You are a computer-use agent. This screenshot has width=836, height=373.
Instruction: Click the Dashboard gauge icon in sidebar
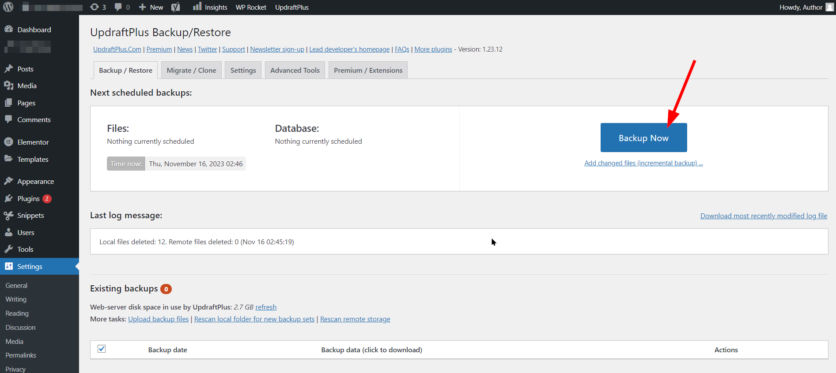(8, 29)
